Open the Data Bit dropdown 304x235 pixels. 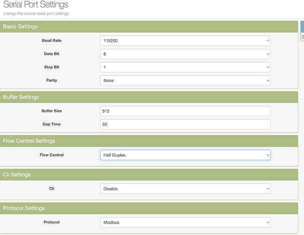click(x=185, y=54)
